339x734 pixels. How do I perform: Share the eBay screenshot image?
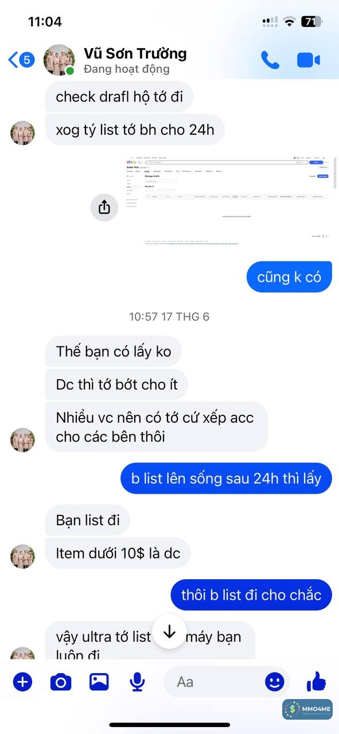point(104,207)
